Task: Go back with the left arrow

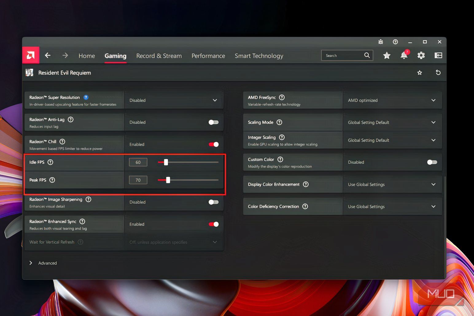Action: tap(48, 55)
